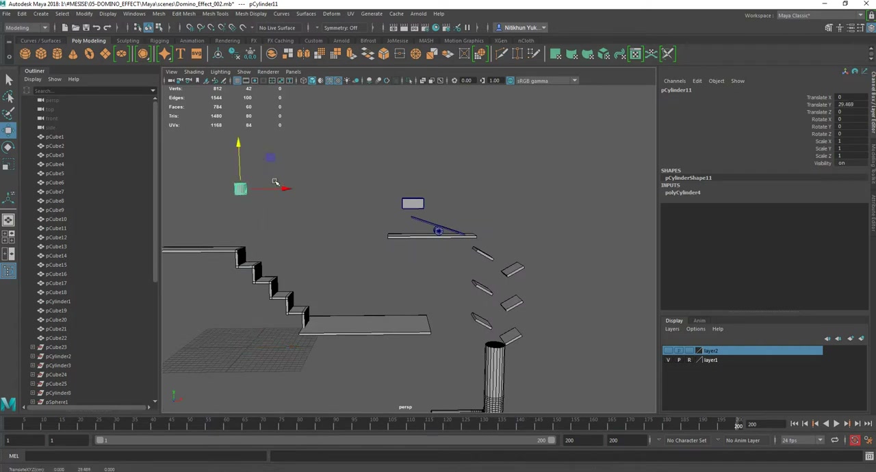Create a polygon sphere from the shelf
Viewport: 876px width, 472px height.
point(25,54)
